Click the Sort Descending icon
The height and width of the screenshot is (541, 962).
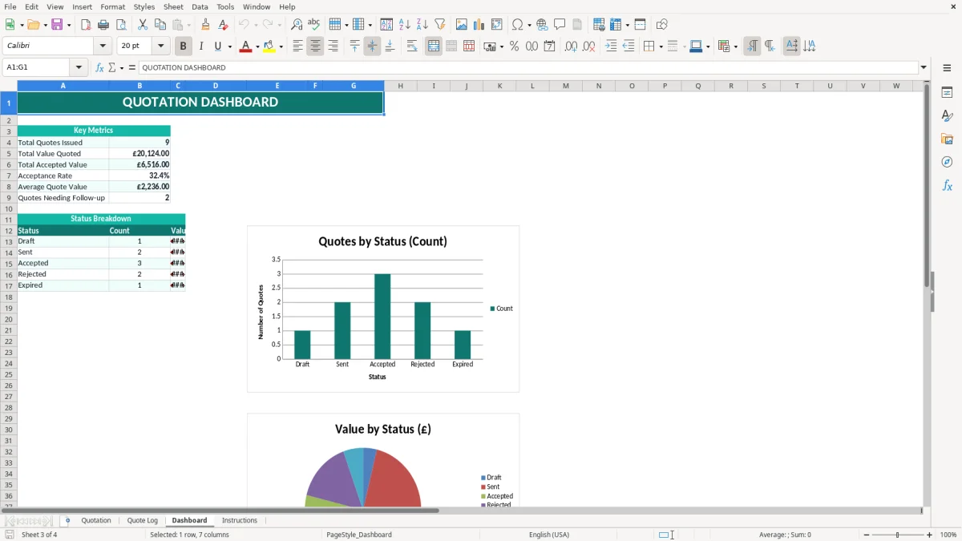[422, 25]
